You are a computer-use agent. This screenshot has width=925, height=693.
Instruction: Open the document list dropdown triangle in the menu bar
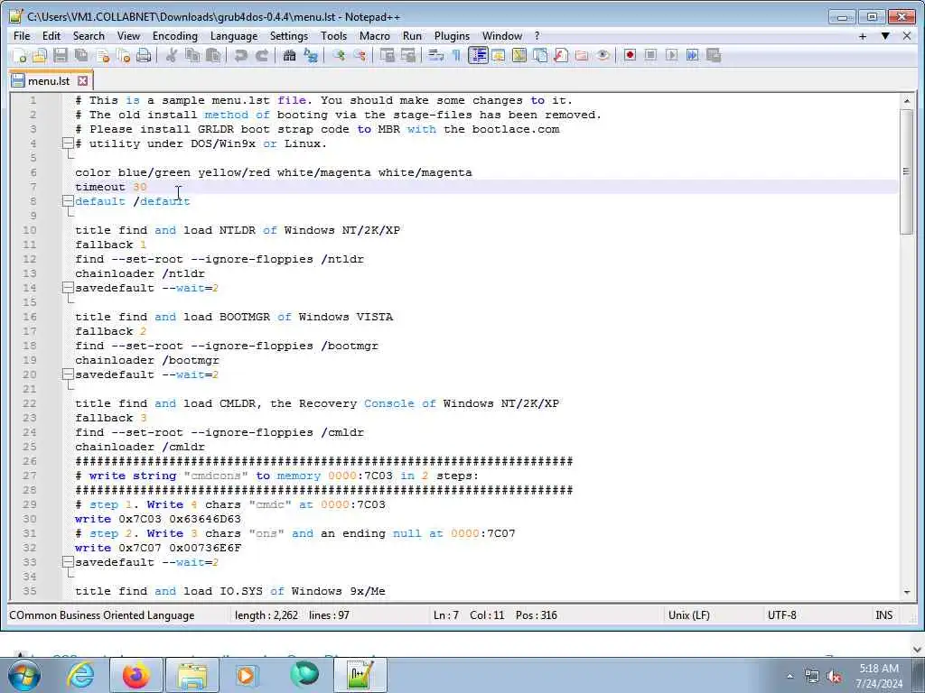pyautogui.click(x=885, y=36)
